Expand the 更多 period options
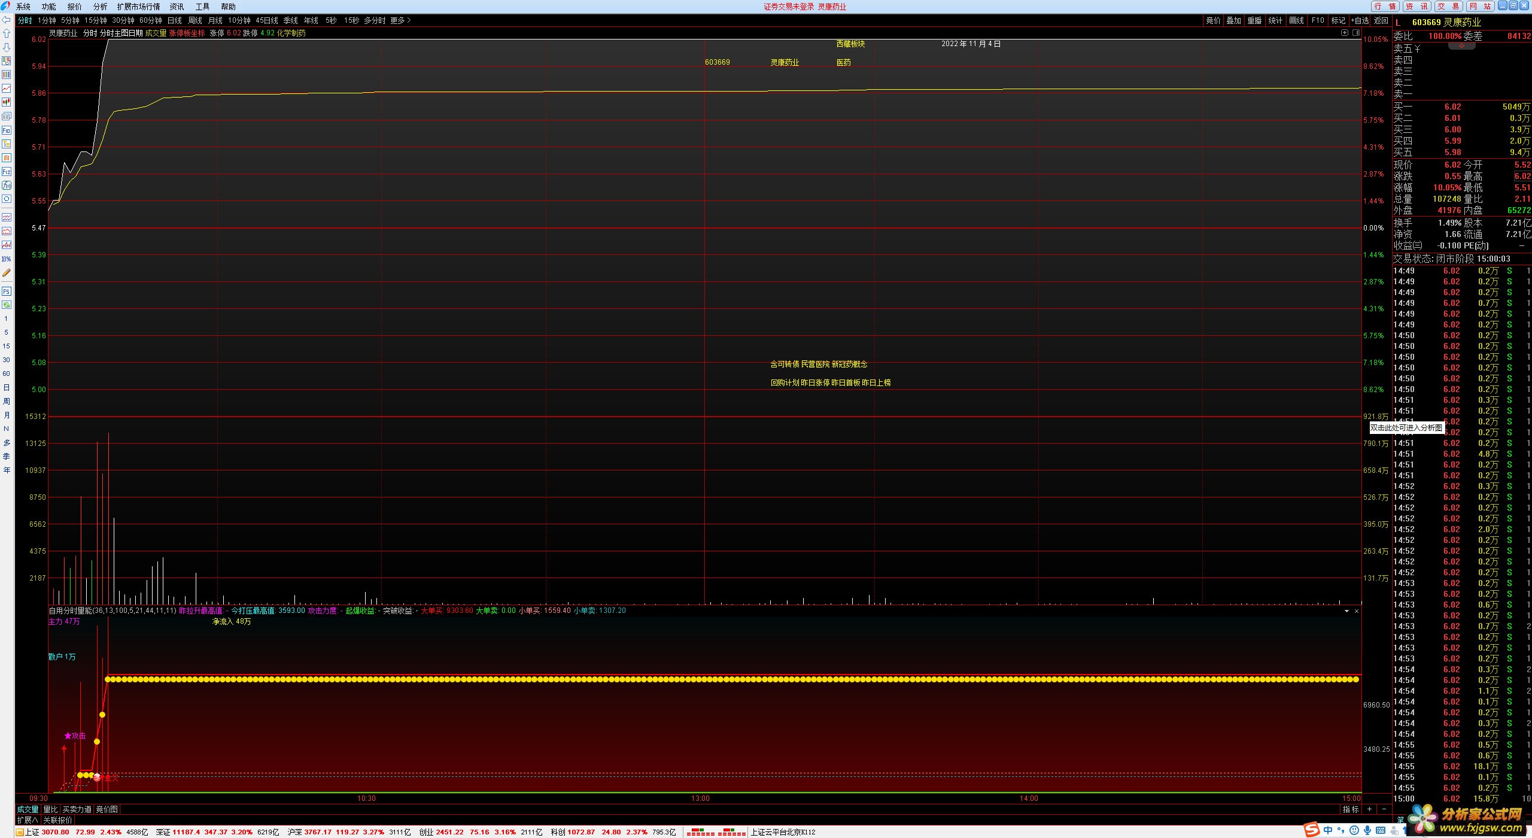1532x838 pixels. [400, 20]
